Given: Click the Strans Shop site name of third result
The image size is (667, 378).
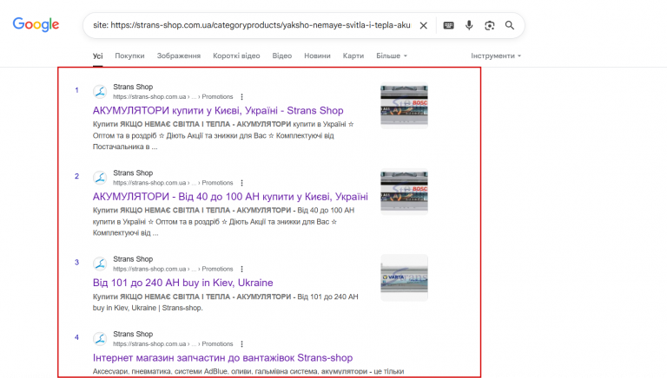Looking at the screenshot, I should click(x=133, y=259).
